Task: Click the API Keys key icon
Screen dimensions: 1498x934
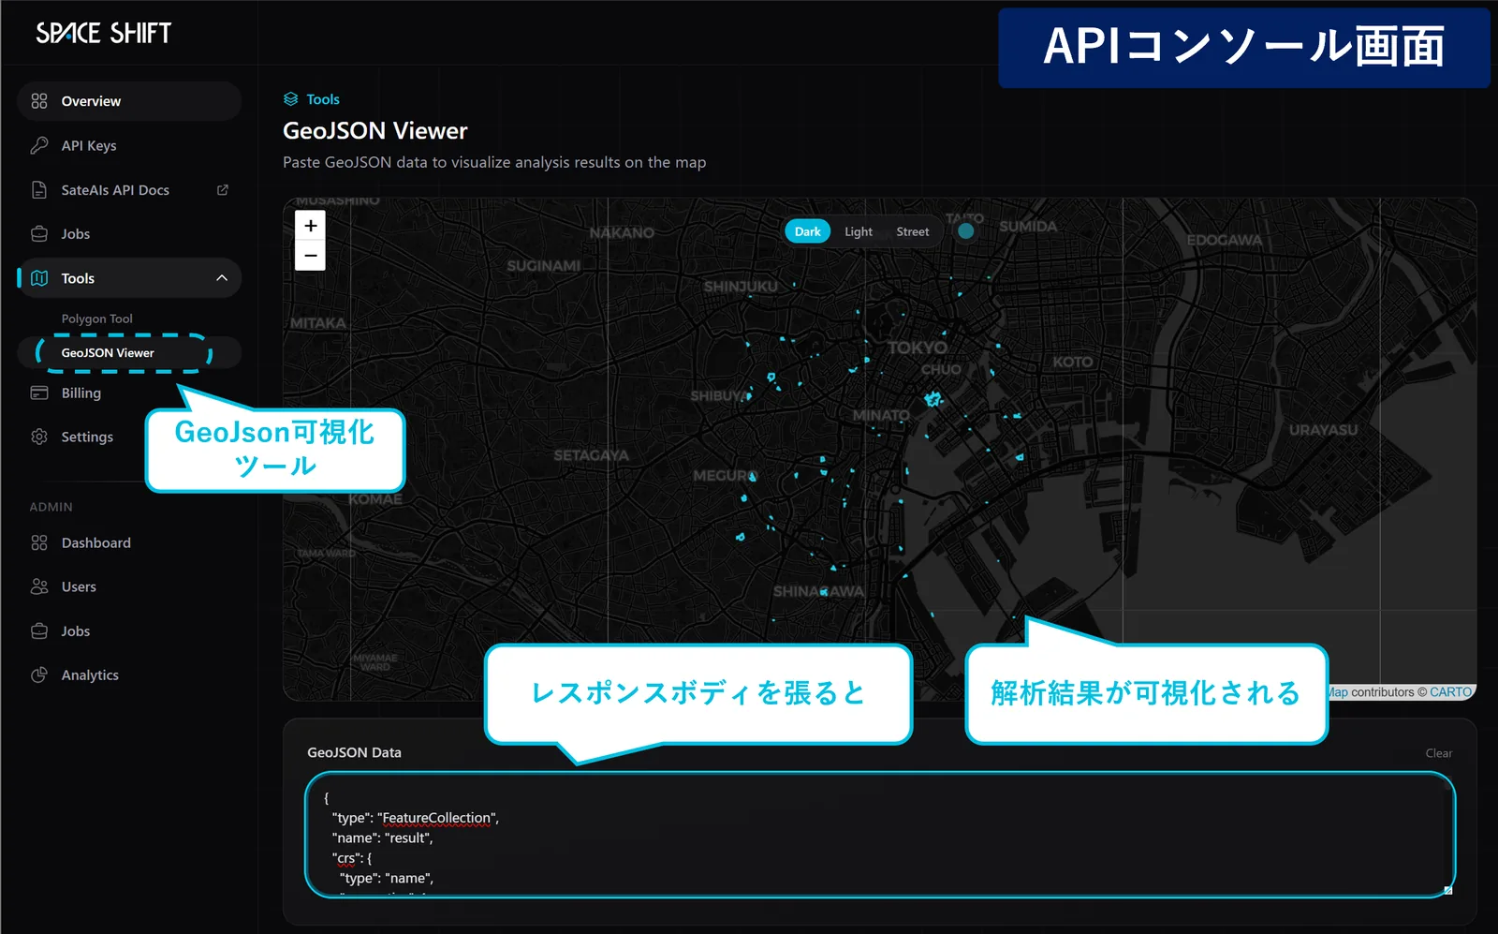Action: point(39,145)
